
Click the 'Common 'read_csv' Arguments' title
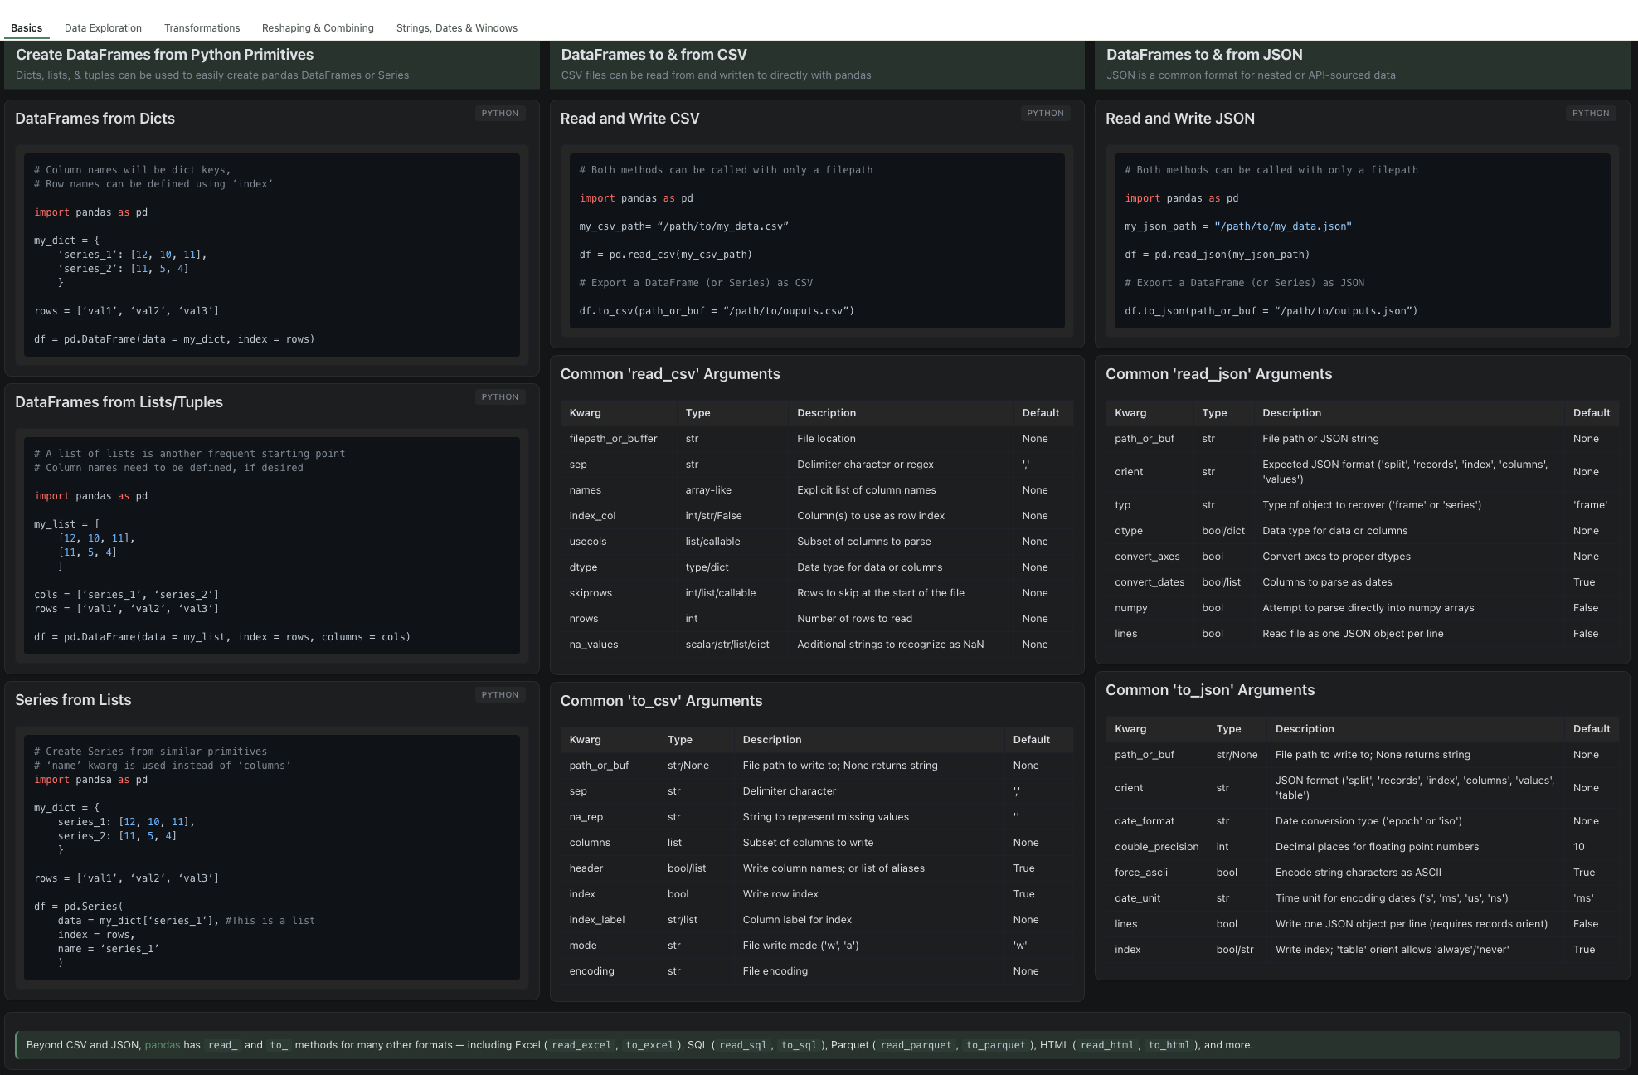coord(670,374)
